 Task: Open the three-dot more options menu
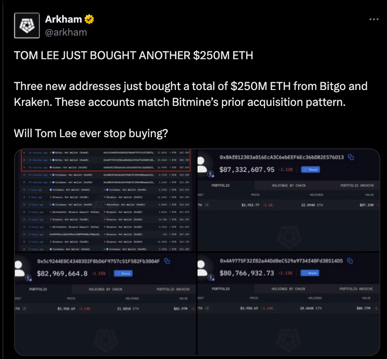point(374,19)
